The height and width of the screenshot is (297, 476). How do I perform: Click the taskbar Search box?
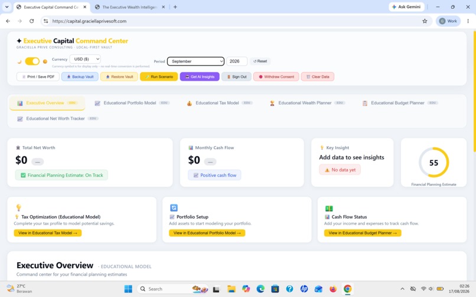(x=173, y=289)
